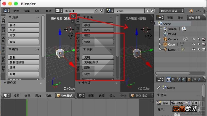207x116 pixels.
Task: Open the 搜索 menu in outliner header
Action: click(180, 18)
